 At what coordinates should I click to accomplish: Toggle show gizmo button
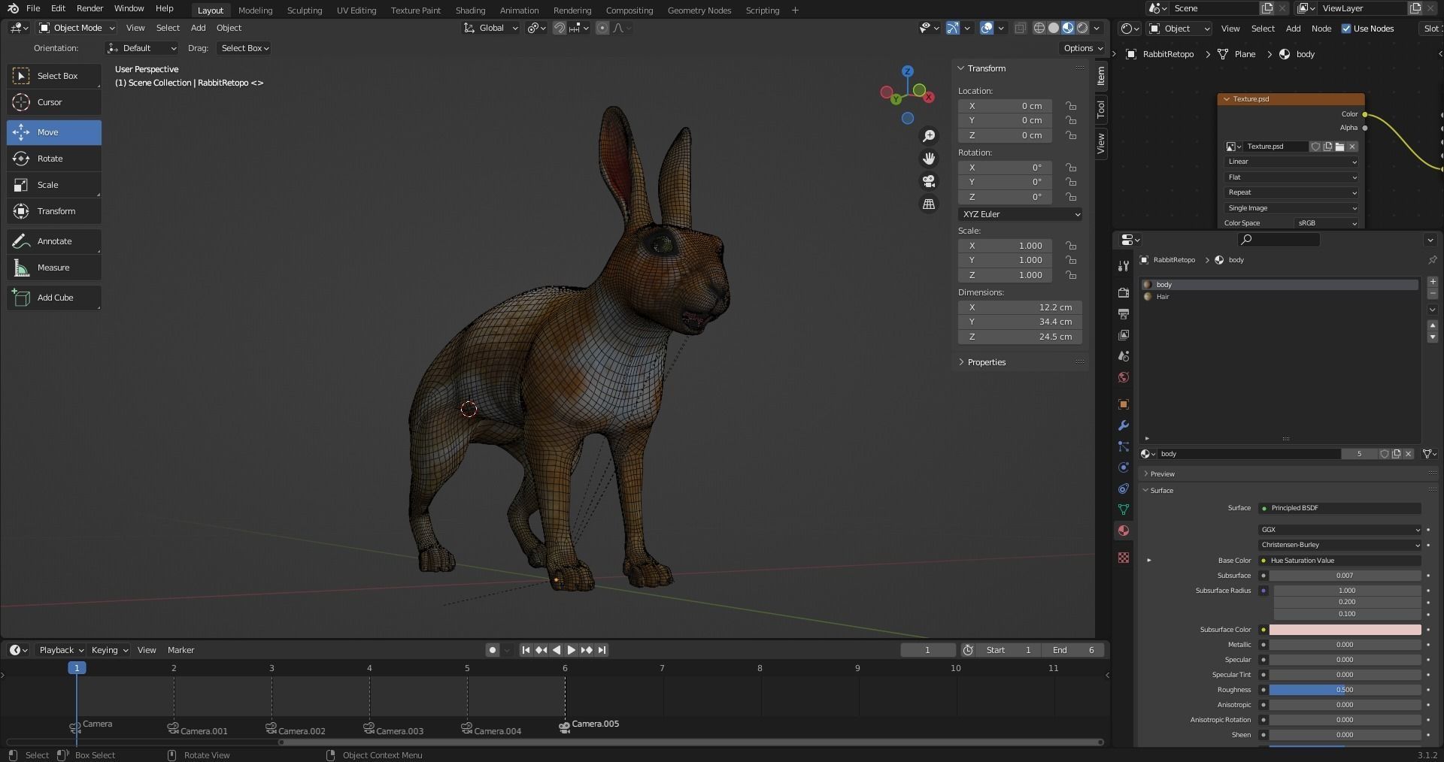pyautogui.click(x=952, y=28)
